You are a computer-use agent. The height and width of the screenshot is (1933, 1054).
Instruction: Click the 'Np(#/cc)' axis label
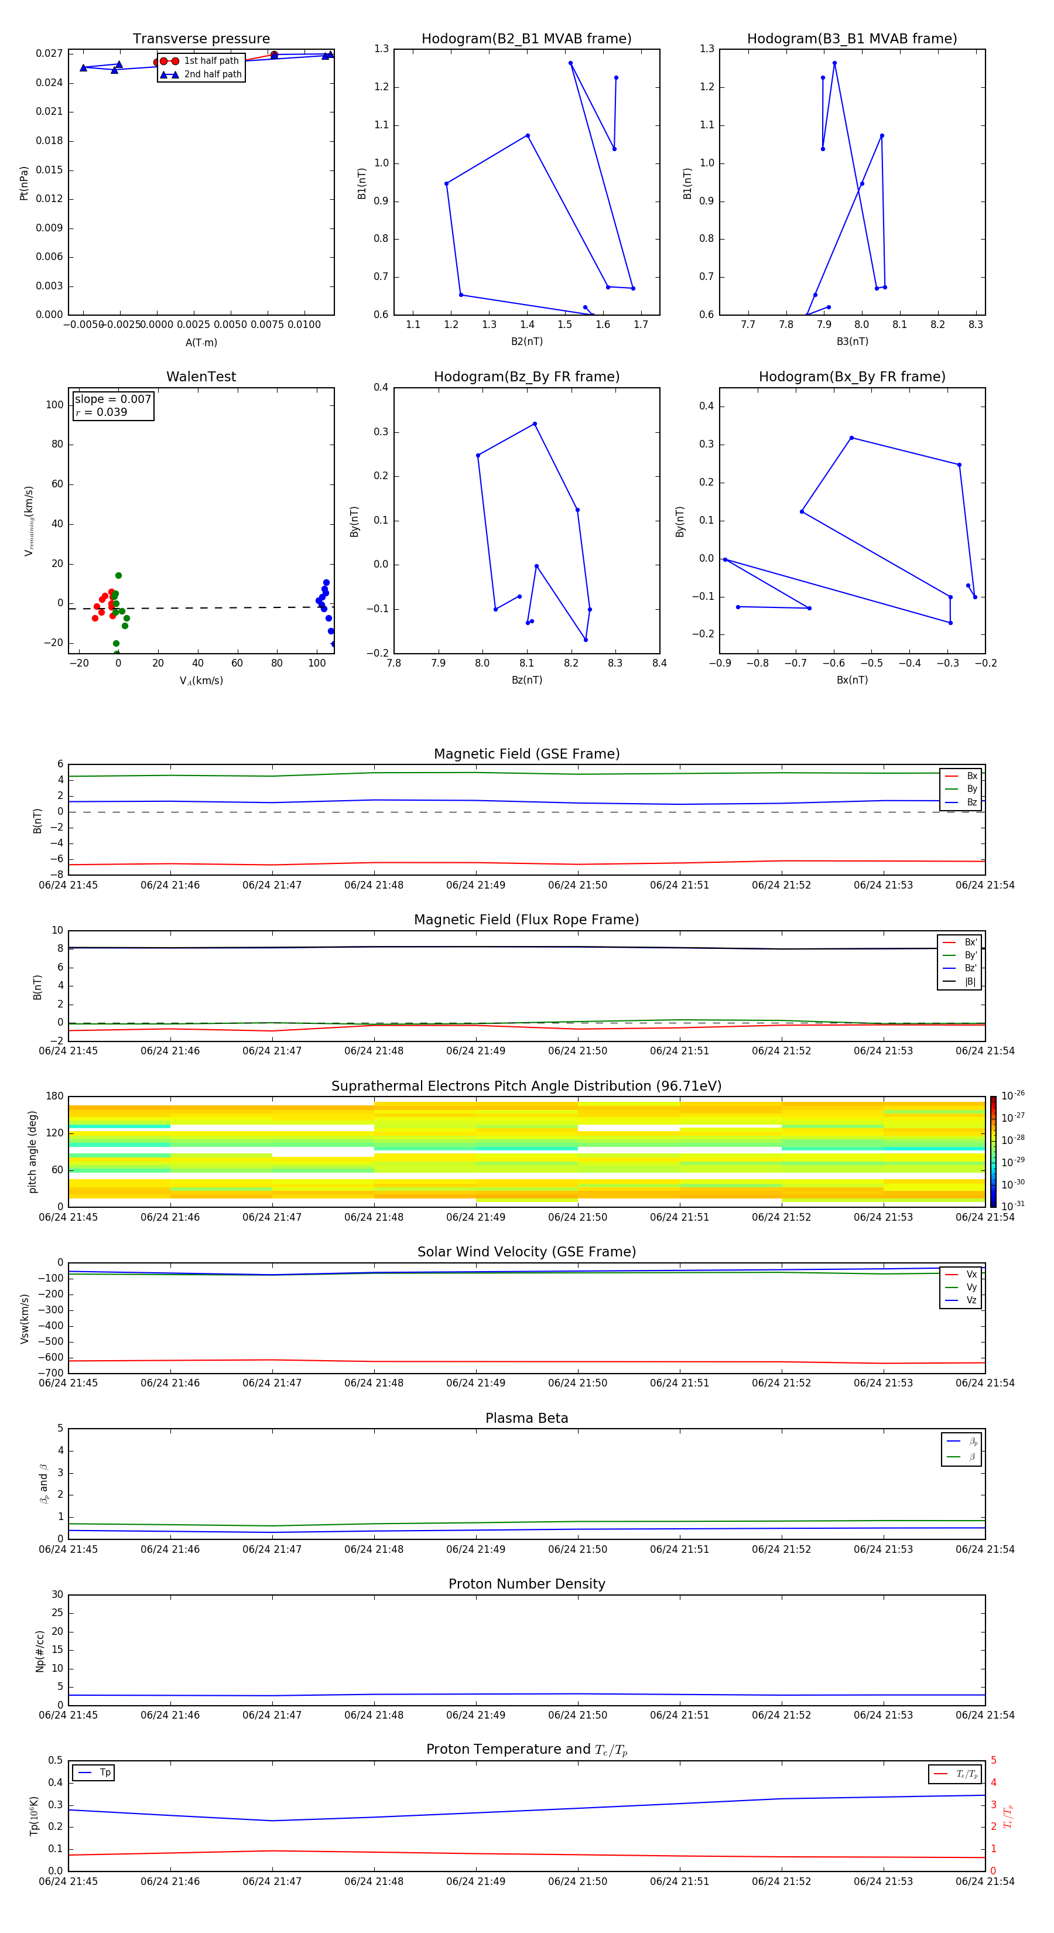tap(40, 1650)
